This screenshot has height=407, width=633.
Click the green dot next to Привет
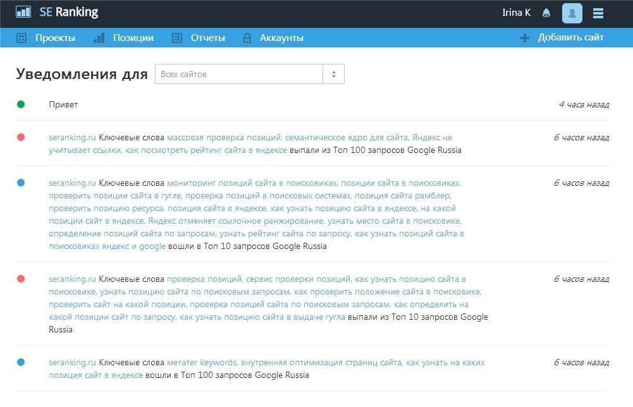click(21, 104)
